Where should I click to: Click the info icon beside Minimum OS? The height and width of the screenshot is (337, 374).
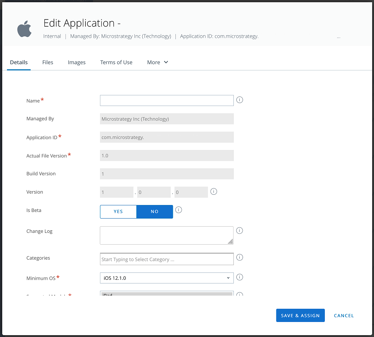(239, 277)
